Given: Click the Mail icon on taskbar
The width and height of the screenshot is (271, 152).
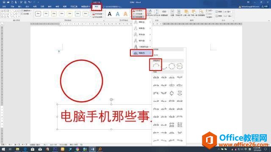Looking at the screenshot, I should point(40,149).
